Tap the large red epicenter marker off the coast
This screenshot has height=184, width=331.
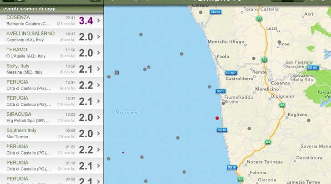click(x=217, y=118)
